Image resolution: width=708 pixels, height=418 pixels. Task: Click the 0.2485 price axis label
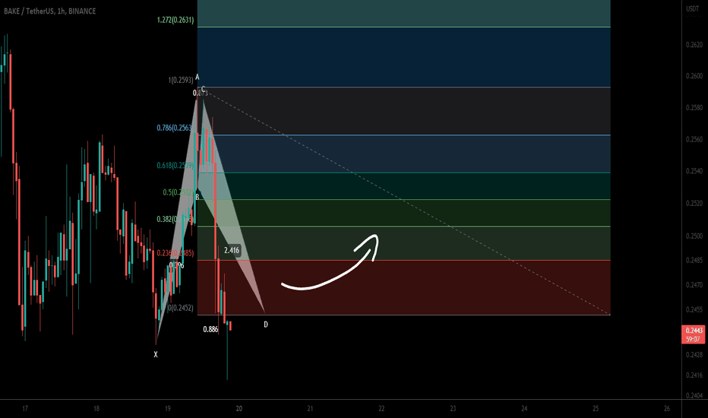coord(694,260)
